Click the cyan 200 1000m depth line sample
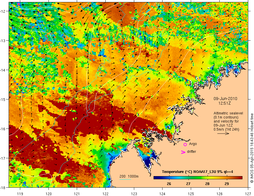254x196 pixels. tap(125, 179)
